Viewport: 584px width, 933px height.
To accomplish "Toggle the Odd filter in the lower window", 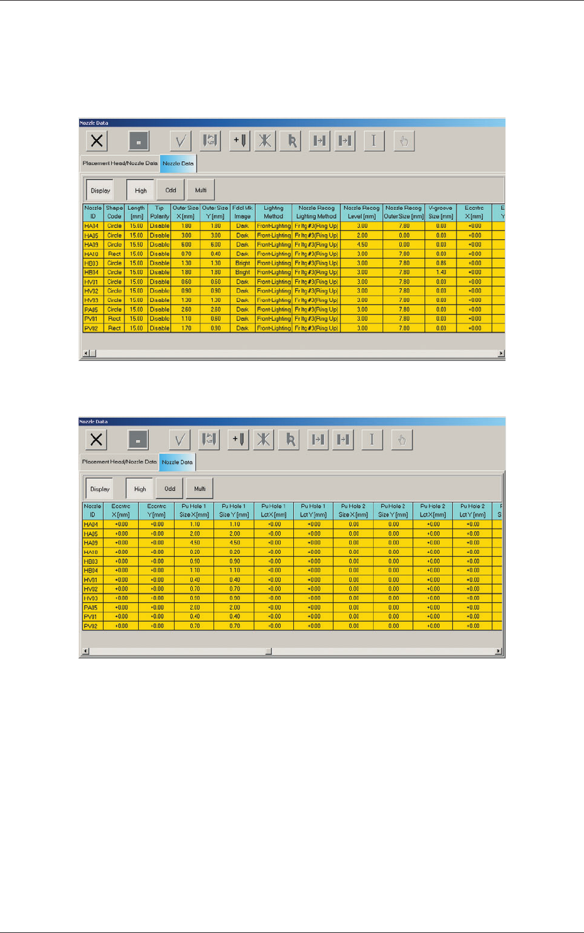I will pos(170,488).
